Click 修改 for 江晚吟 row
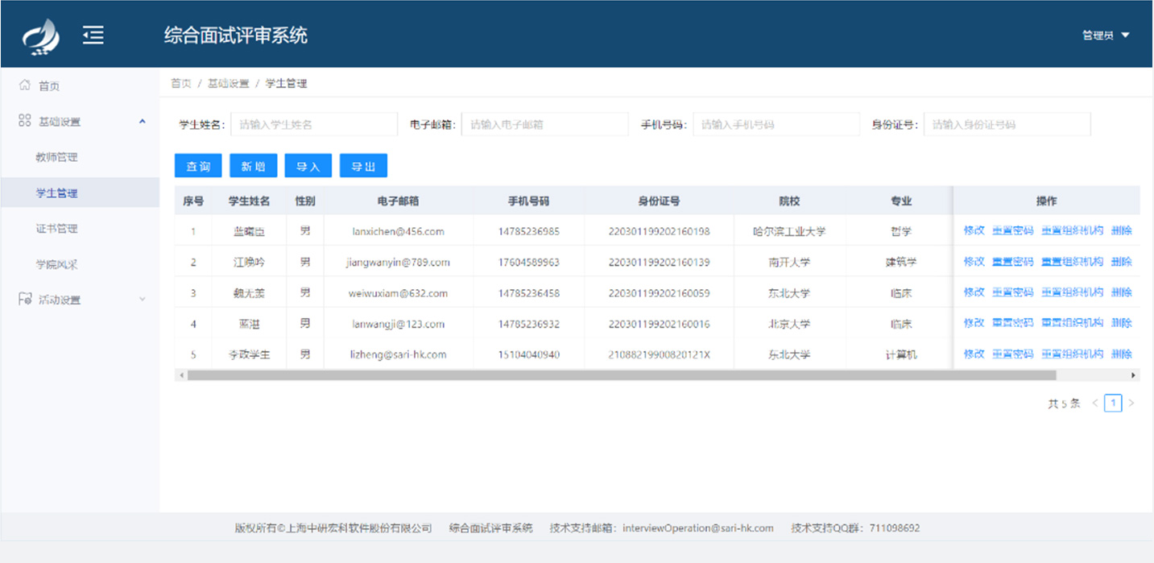 [x=974, y=261]
